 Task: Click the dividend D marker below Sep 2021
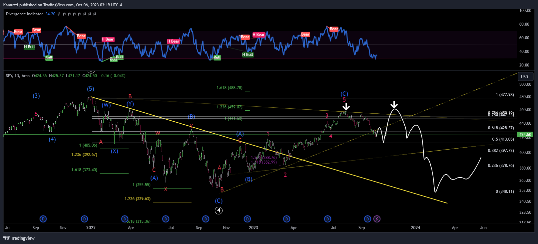43,219
